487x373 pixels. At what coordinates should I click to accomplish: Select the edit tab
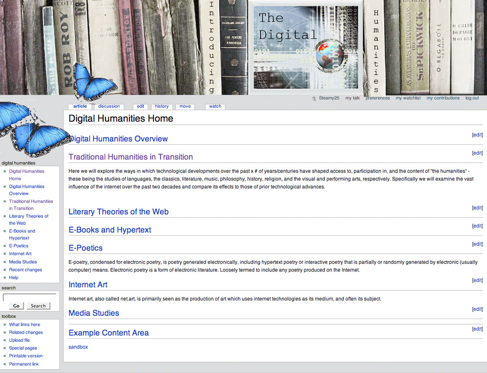point(140,106)
